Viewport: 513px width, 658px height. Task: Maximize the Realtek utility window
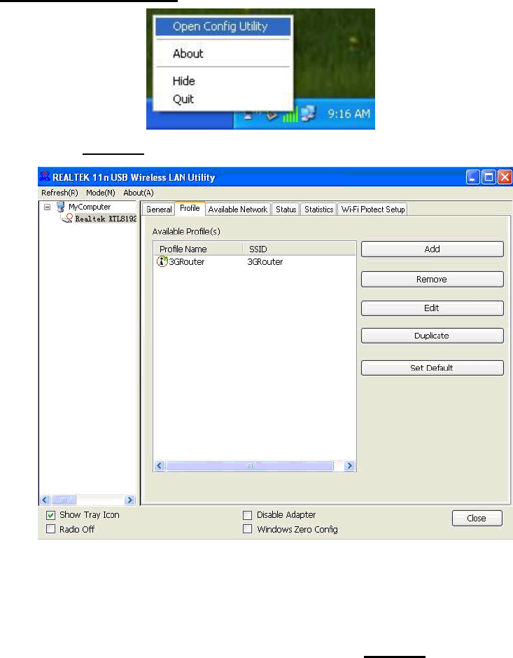(x=489, y=177)
